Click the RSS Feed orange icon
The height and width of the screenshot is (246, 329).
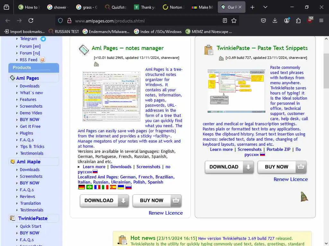(42, 60)
